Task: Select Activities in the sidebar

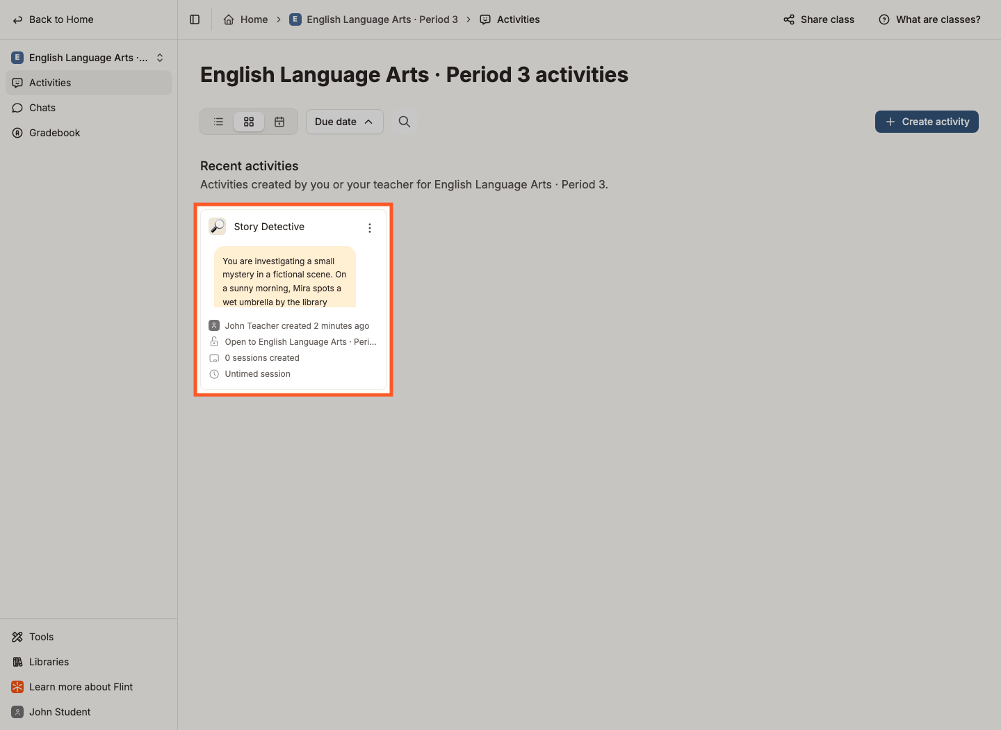Action: pyautogui.click(x=88, y=83)
